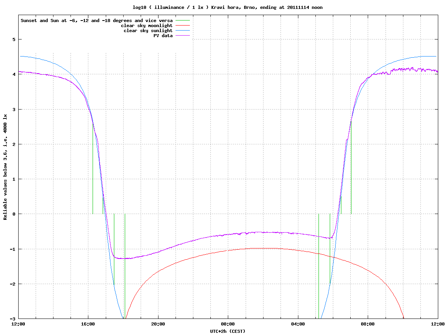The image size is (446, 334).
Task: Click the y-axis tick label -2
Action: click(x=13, y=284)
